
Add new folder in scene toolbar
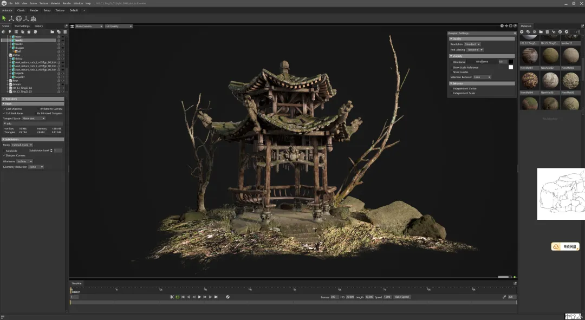pyautogui.click(x=52, y=32)
